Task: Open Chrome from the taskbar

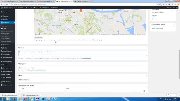Action: coord(20,99)
